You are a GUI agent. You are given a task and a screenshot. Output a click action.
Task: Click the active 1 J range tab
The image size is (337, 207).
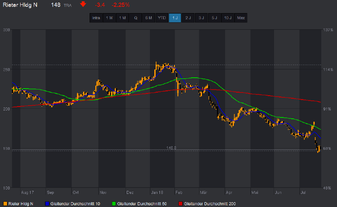175,18
